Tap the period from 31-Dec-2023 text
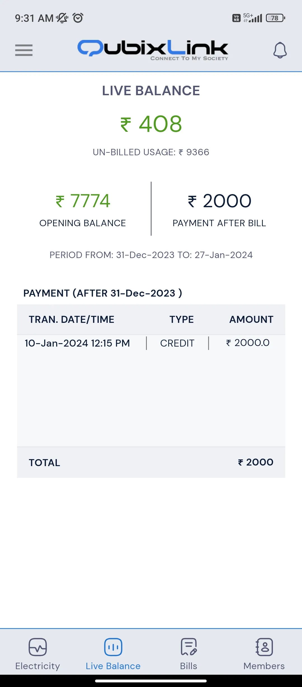Image resolution: width=302 pixels, height=687 pixels. [x=151, y=255]
